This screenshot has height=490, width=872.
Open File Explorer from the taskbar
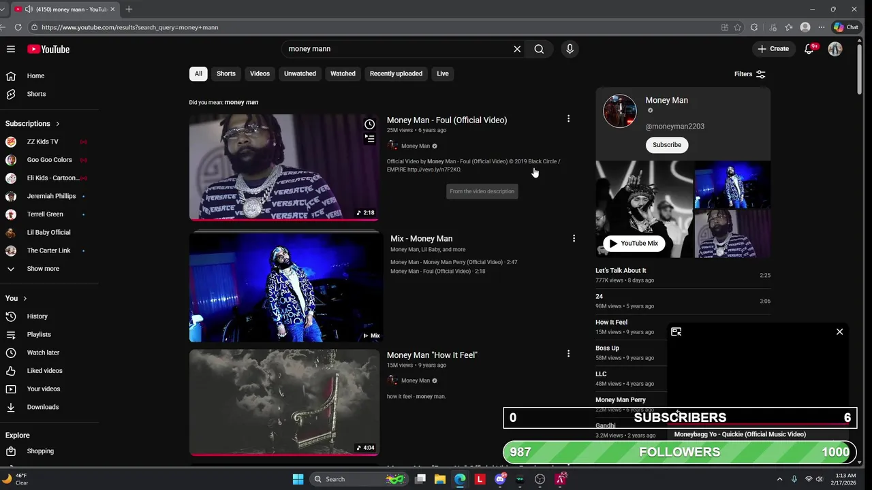coord(440,479)
